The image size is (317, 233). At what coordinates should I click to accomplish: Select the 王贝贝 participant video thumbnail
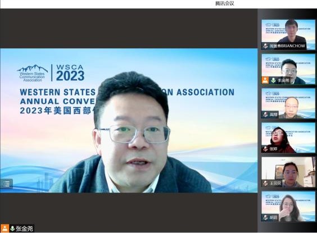(x=288, y=172)
